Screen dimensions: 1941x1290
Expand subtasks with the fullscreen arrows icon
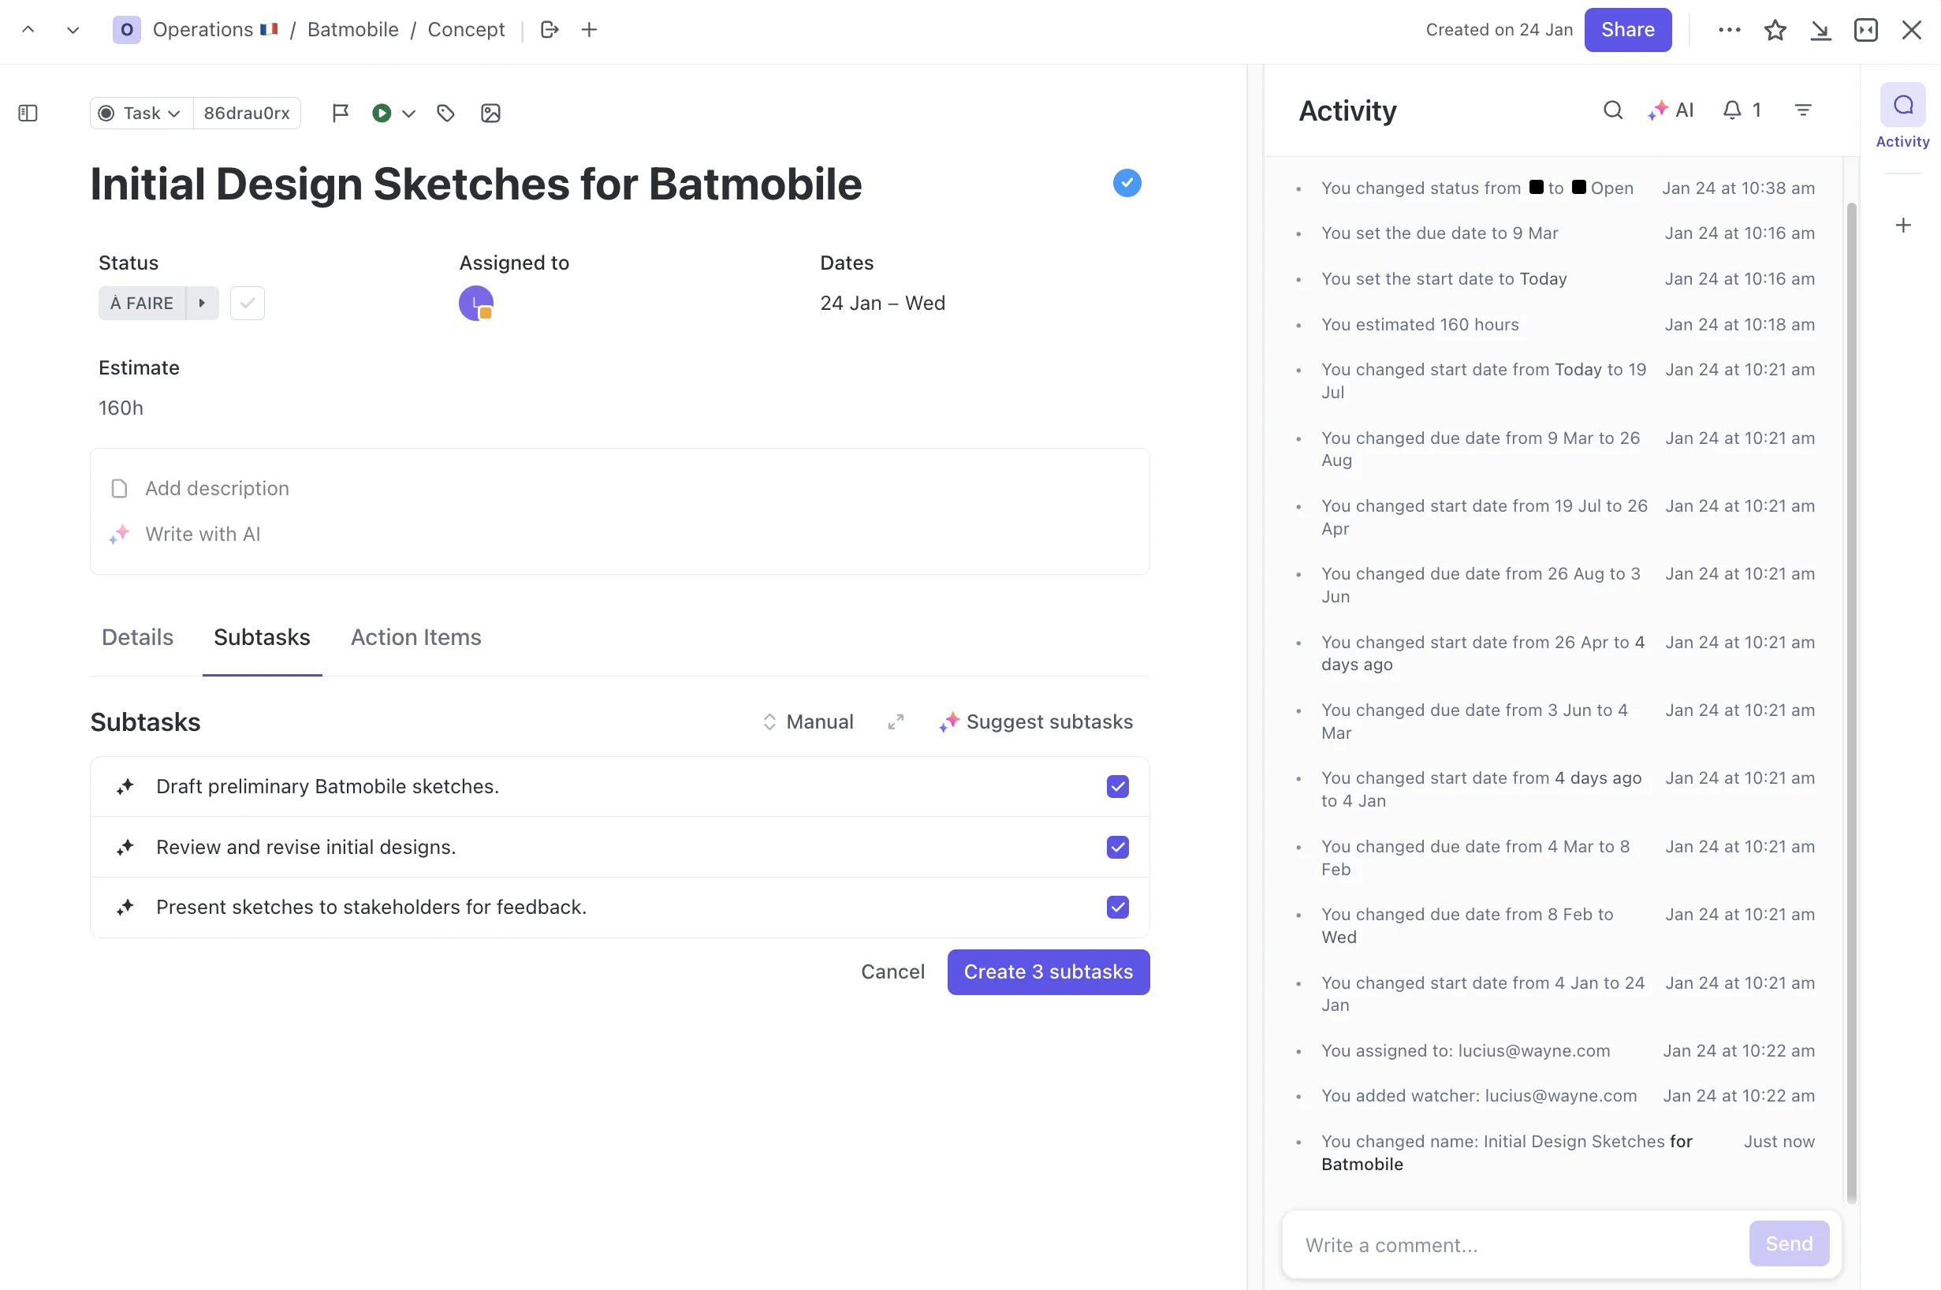[x=896, y=721]
